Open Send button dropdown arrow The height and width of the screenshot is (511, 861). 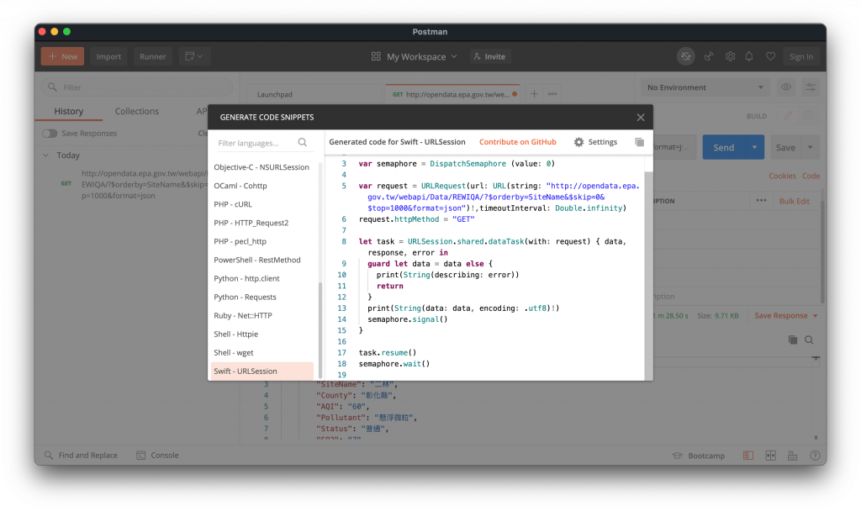click(x=754, y=147)
